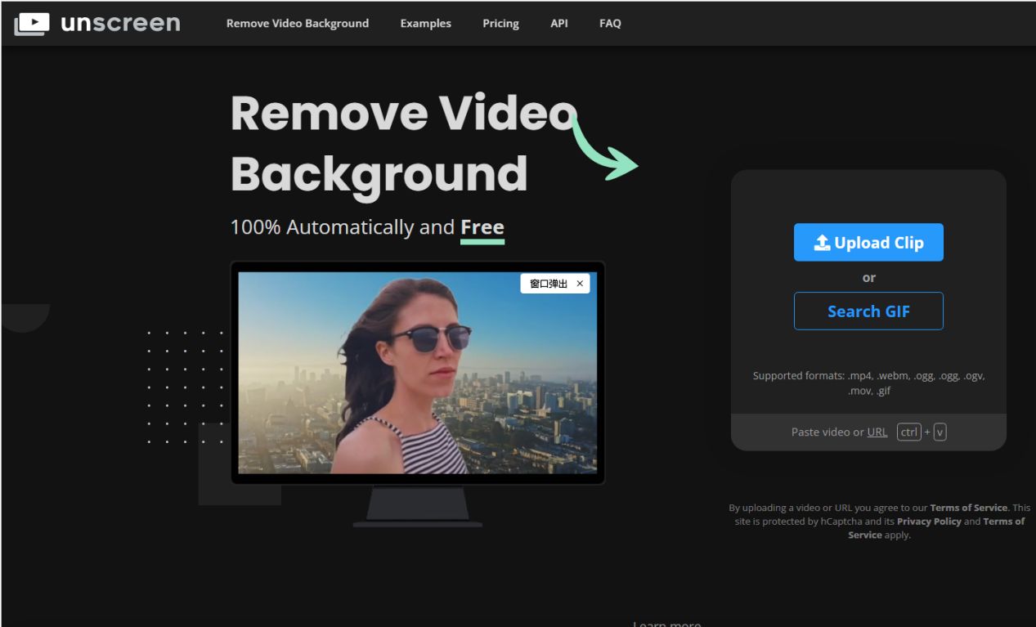Open the Privacy Policy link

pyautogui.click(x=928, y=521)
